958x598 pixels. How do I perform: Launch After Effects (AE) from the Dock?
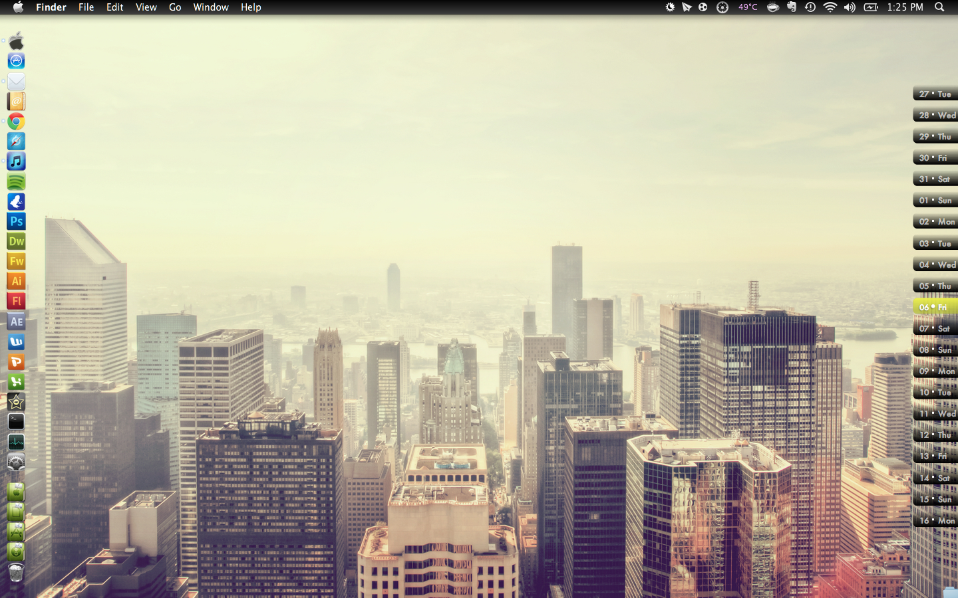[16, 322]
